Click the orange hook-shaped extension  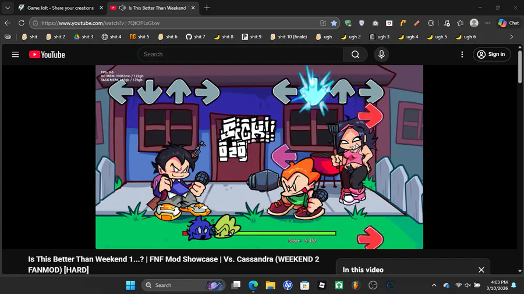(x=403, y=23)
